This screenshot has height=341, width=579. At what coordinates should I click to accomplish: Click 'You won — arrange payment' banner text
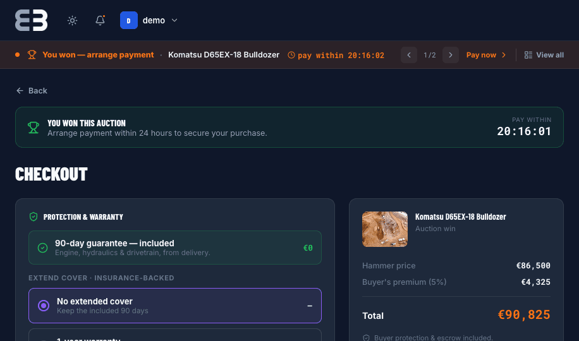[x=98, y=54]
